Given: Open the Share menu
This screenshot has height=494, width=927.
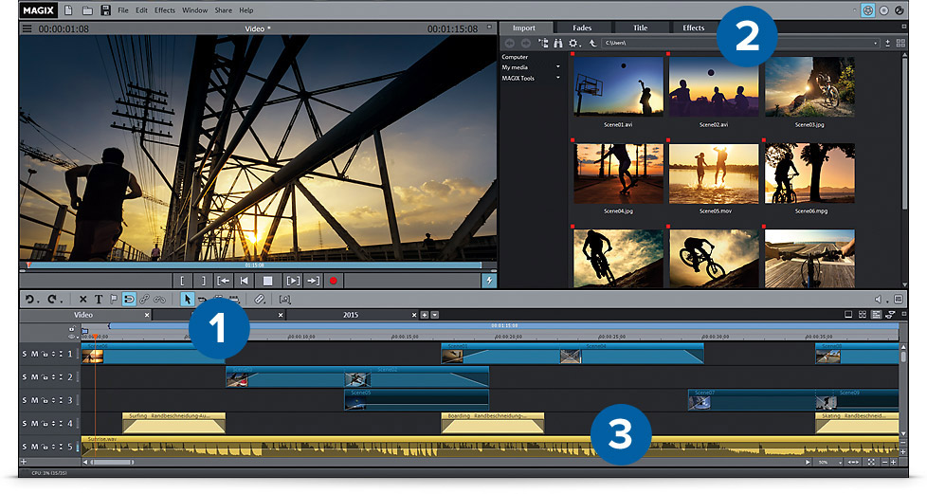Looking at the screenshot, I should coord(223,10).
